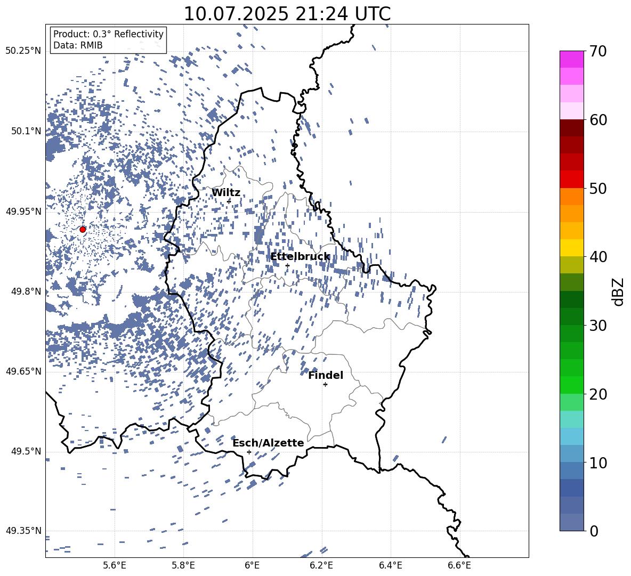Click the bright green 20 dBZ swatch
Image resolution: width=631 pixels, height=576 pixels.
click(x=571, y=385)
